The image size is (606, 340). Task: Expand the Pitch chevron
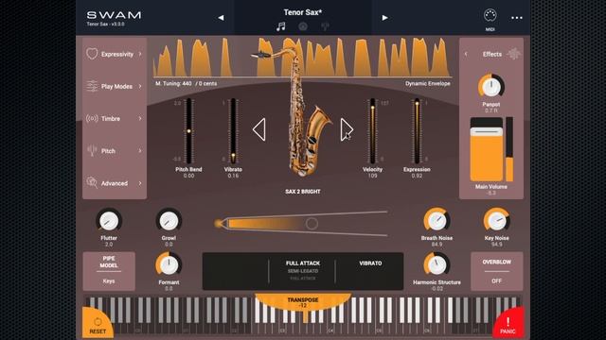[140, 151]
